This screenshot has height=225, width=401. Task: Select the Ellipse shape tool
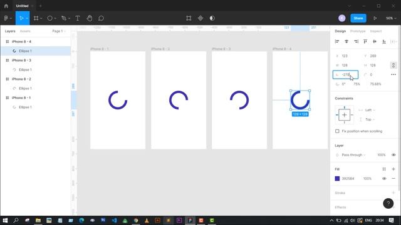point(50,18)
